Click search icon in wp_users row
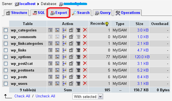172x101 pixels. [57, 83]
